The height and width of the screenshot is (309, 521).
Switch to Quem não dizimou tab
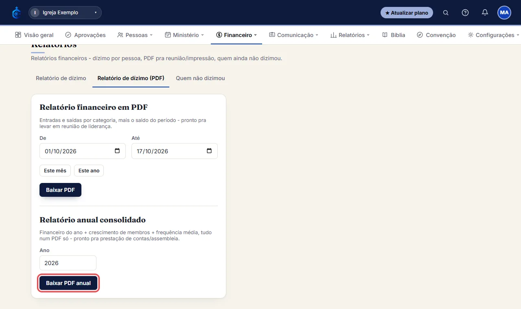tap(200, 78)
